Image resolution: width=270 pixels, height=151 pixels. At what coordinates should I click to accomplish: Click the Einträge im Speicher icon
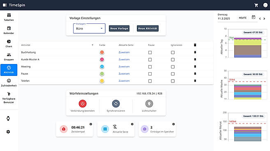point(145,129)
